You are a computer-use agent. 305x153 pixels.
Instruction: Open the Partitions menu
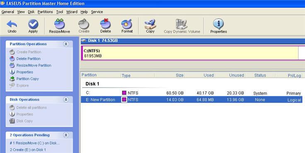click(45, 12)
